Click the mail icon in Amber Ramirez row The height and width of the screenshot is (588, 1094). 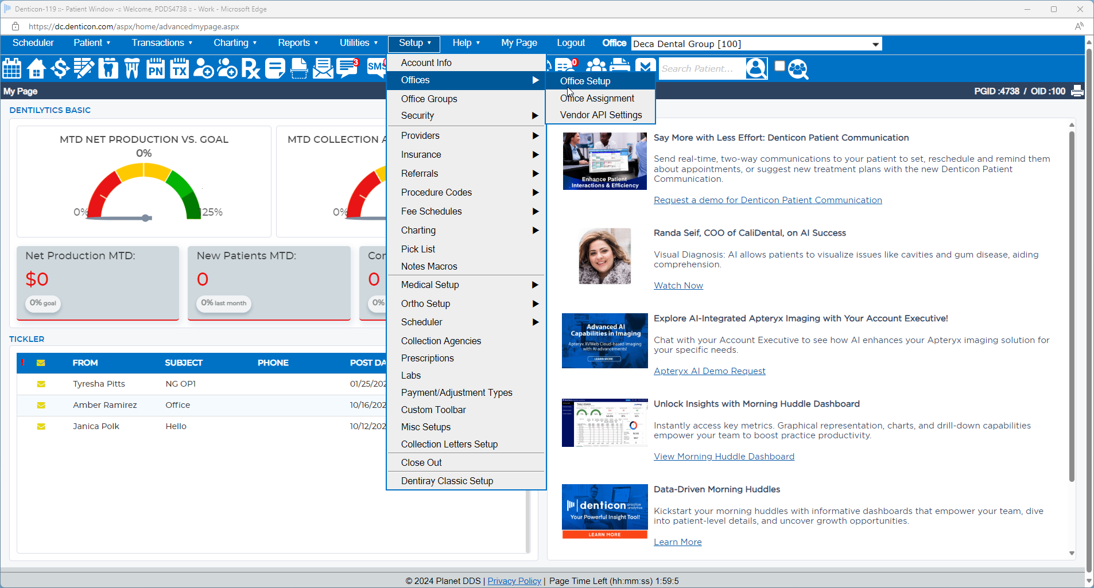click(41, 405)
